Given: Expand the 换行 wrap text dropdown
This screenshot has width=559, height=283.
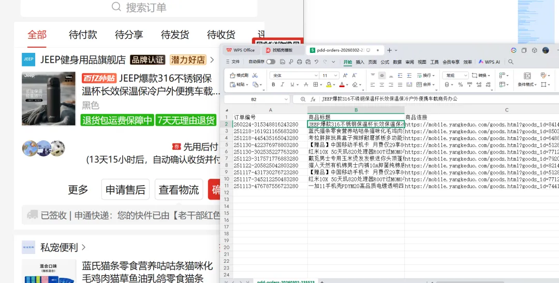Looking at the screenshot, I should 434,75.
